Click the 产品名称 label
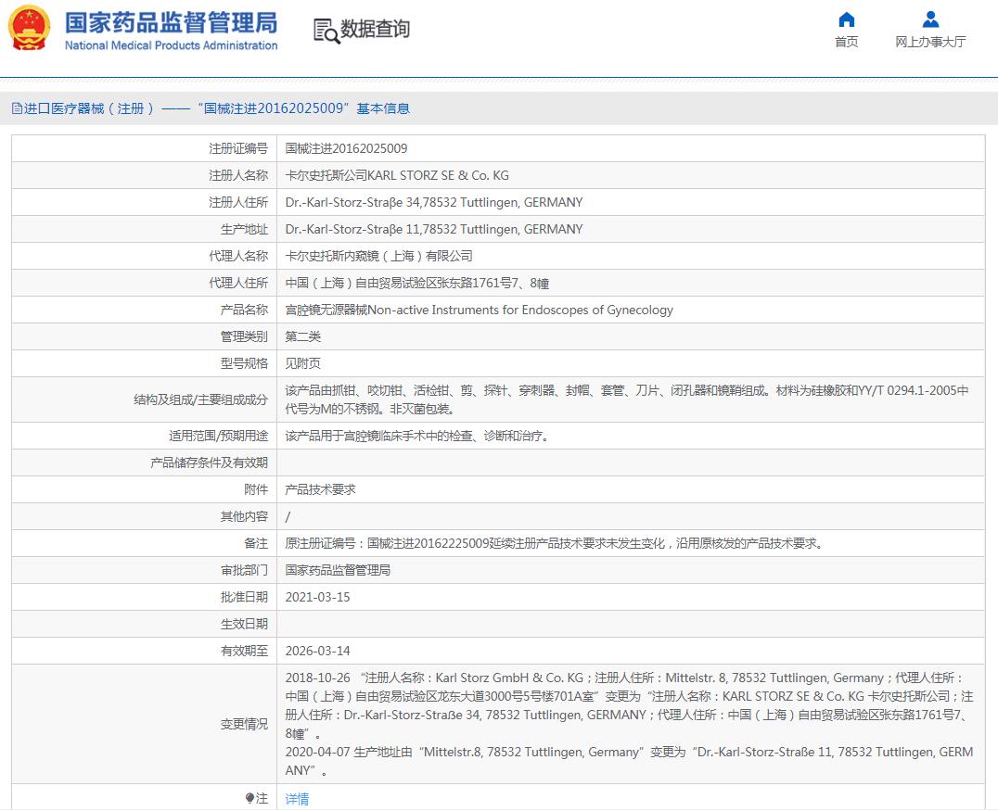This screenshot has width=998, height=811. (245, 310)
